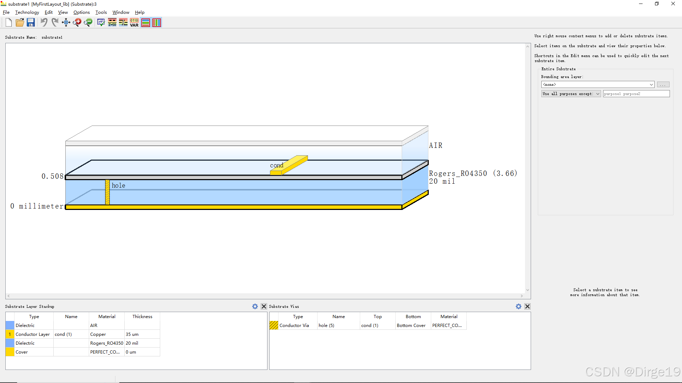Create a new substrate file
The height and width of the screenshot is (383, 682).
pyautogui.click(x=9, y=22)
